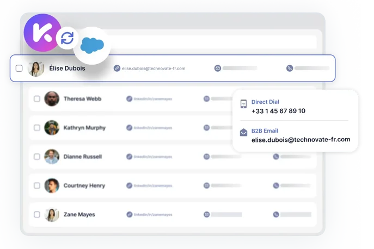374x249 pixels.
Task: Open Theresa Webb avatar photo
Action: click(x=52, y=98)
